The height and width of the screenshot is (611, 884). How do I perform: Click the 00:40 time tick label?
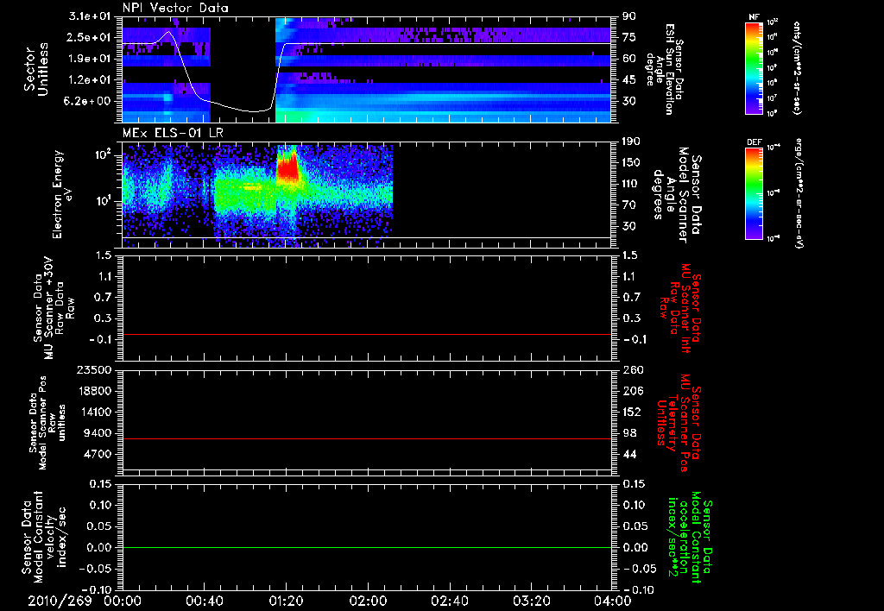pos(204,601)
